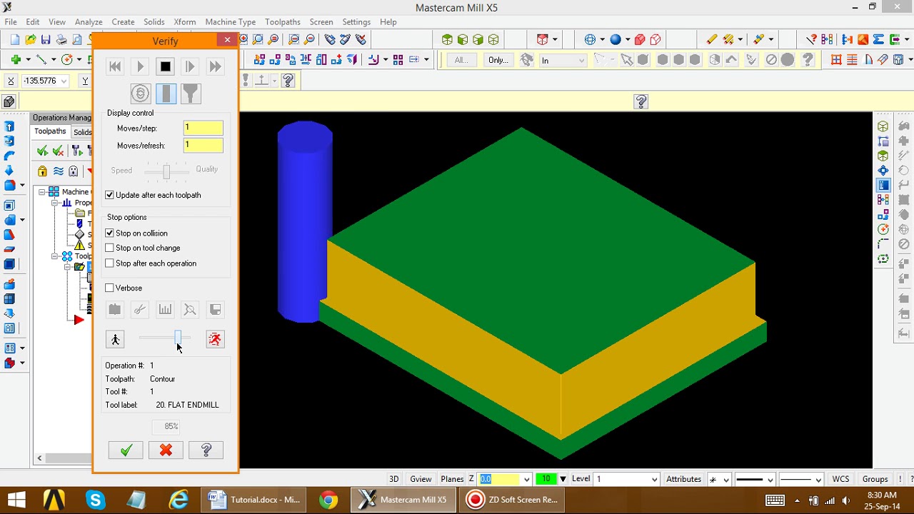The width and height of the screenshot is (914, 514).
Task: Collapse the Properties tree node
Action: coord(54,203)
